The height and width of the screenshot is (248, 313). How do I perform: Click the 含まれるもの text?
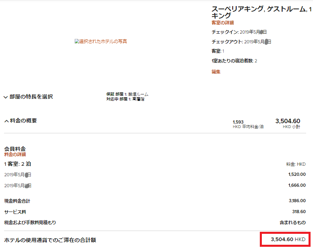point(292,222)
